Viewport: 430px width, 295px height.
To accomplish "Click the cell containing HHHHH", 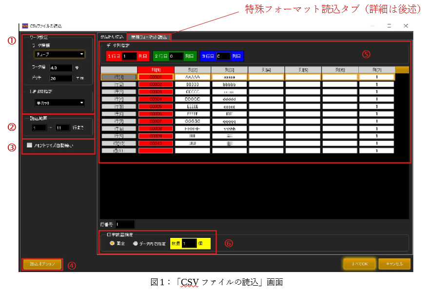I will click(x=193, y=128).
